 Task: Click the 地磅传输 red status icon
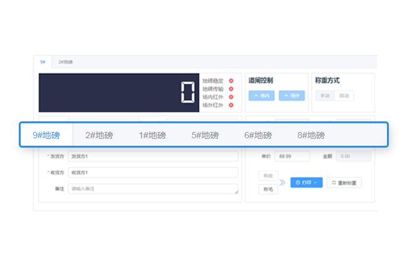tap(231, 89)
